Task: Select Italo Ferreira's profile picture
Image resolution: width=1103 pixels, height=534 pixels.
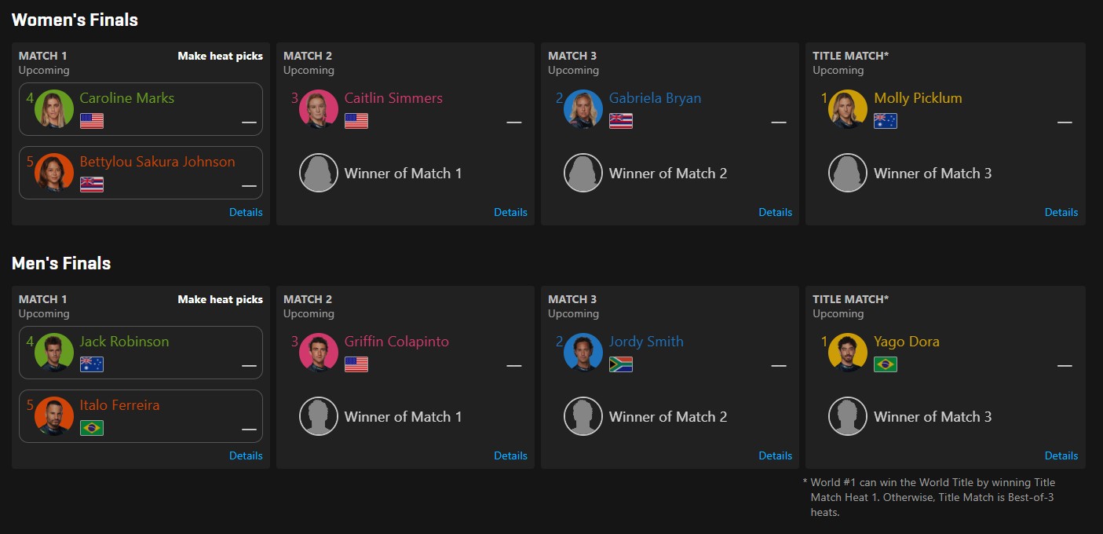Action: [x=54, y=416]
